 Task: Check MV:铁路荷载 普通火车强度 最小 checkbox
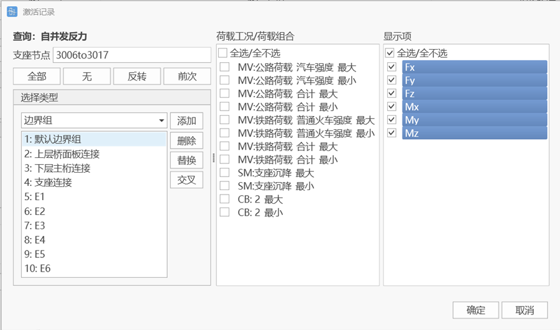[x=224, y=133]
